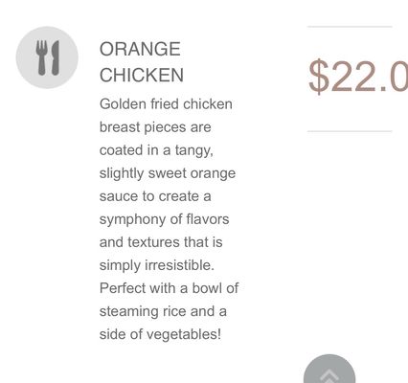Click the $22.0 price label
The width and height of the screenshot is (408, 383).
[358, 77]
